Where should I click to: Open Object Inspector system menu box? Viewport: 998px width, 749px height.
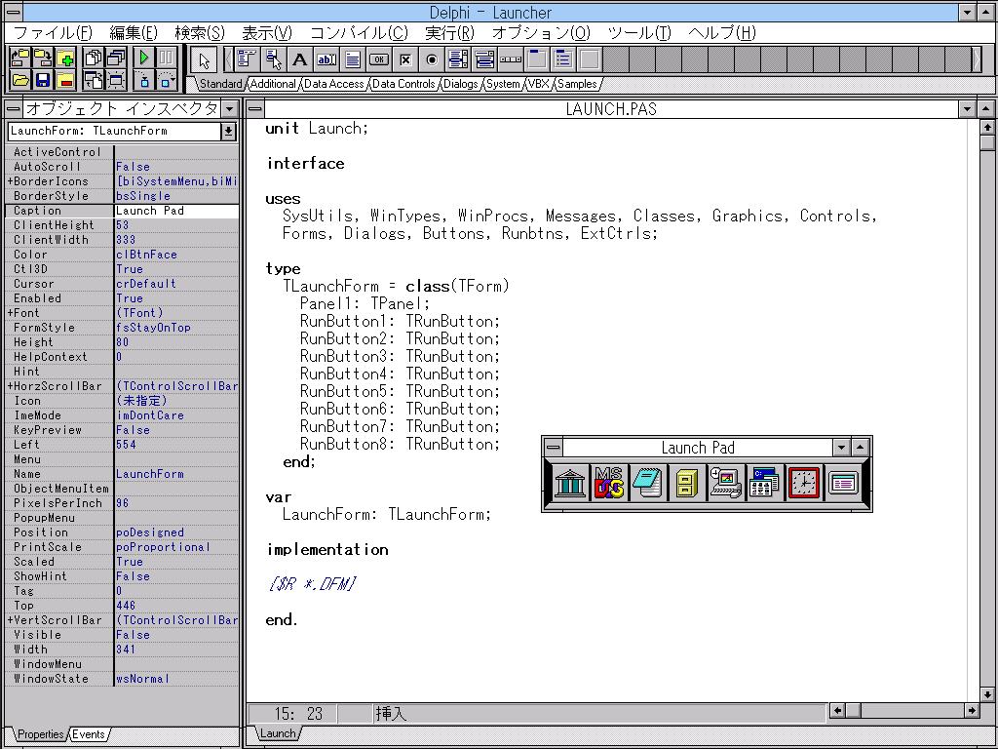[x=14, y=109]
